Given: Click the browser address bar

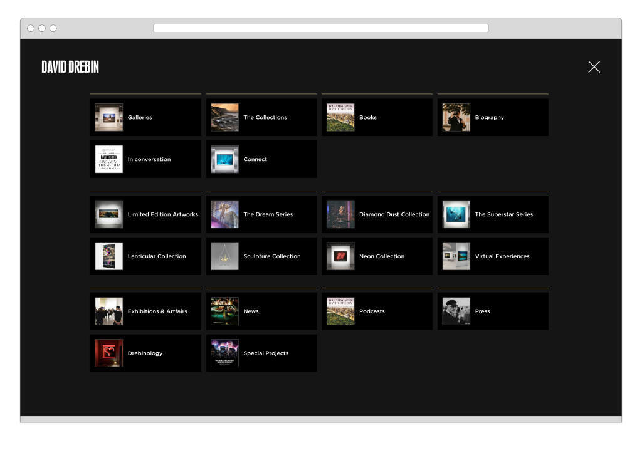Looking at the screenshot, I should click(x=320, y=28).
